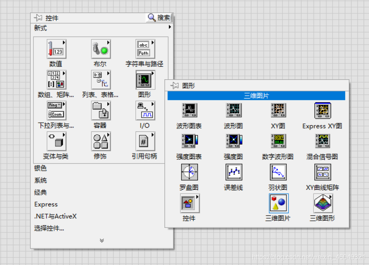Open the 布尔 boolean controls palette
The width and height of the screenshot is (369, 265).
pos(101,49)
